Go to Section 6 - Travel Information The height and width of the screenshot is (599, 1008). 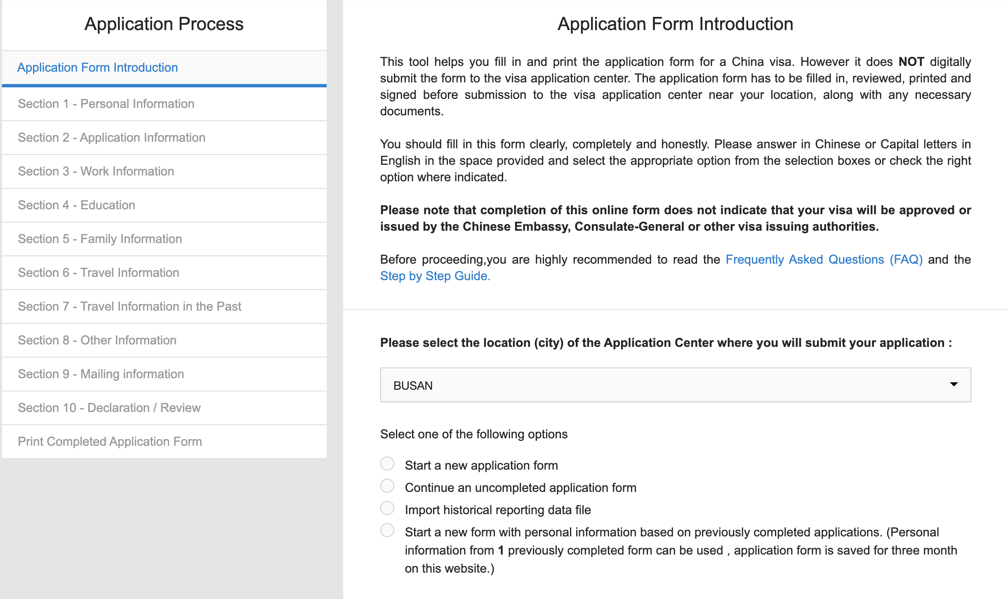pyautogui.click(x=98, y=273)
